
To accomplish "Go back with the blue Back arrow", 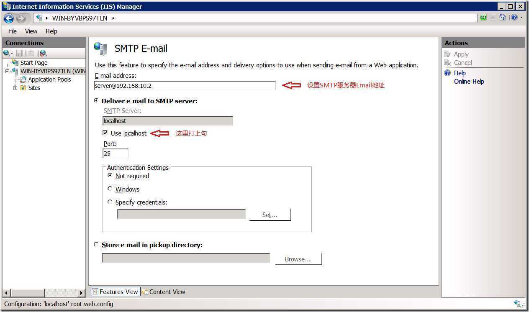I will [8, 18].
